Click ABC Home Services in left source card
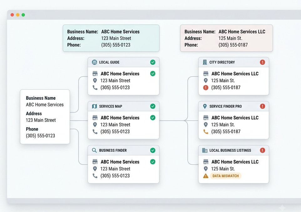The height and width of the screenshot is (212, 301). pos(45,104)
